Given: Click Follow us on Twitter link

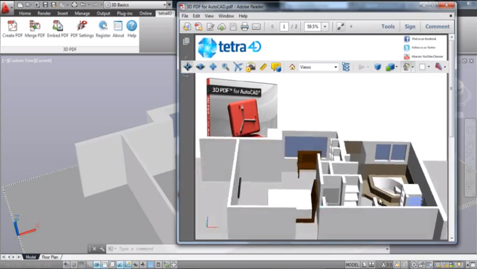Looking at the screenshot, I should pyautogui.click(x=420, y=48).
